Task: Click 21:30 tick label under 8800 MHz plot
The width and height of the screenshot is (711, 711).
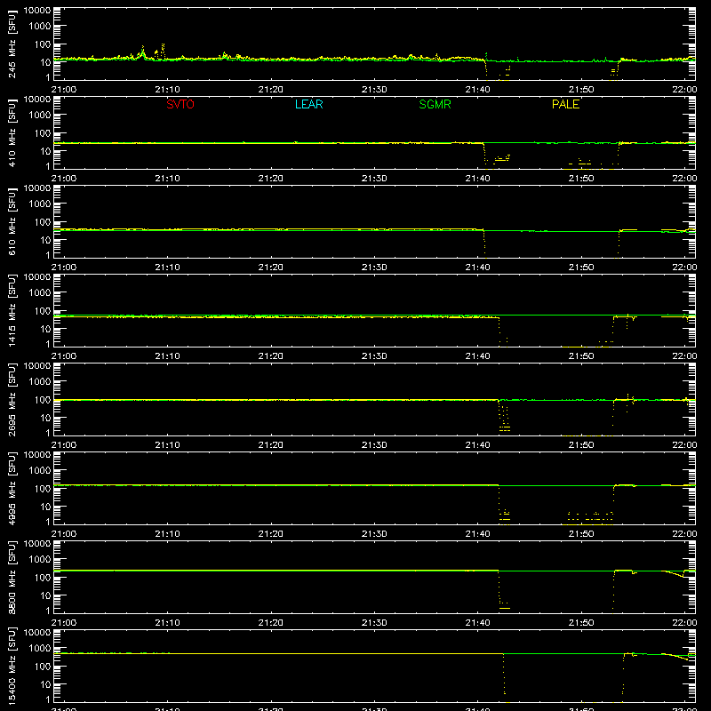Action: point(374,623)
